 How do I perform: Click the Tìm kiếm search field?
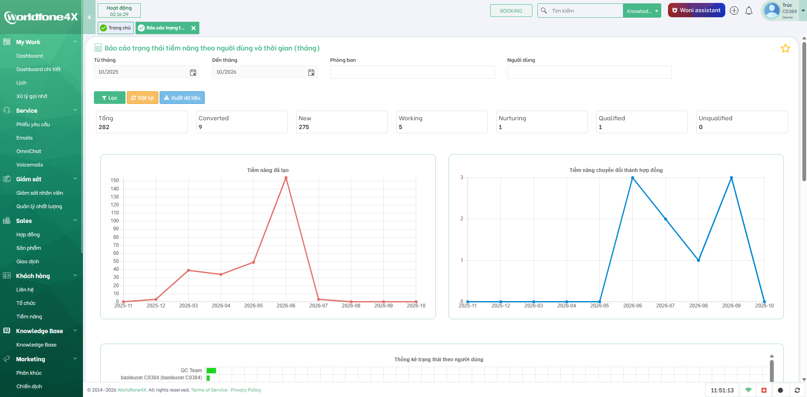(585, 11)
